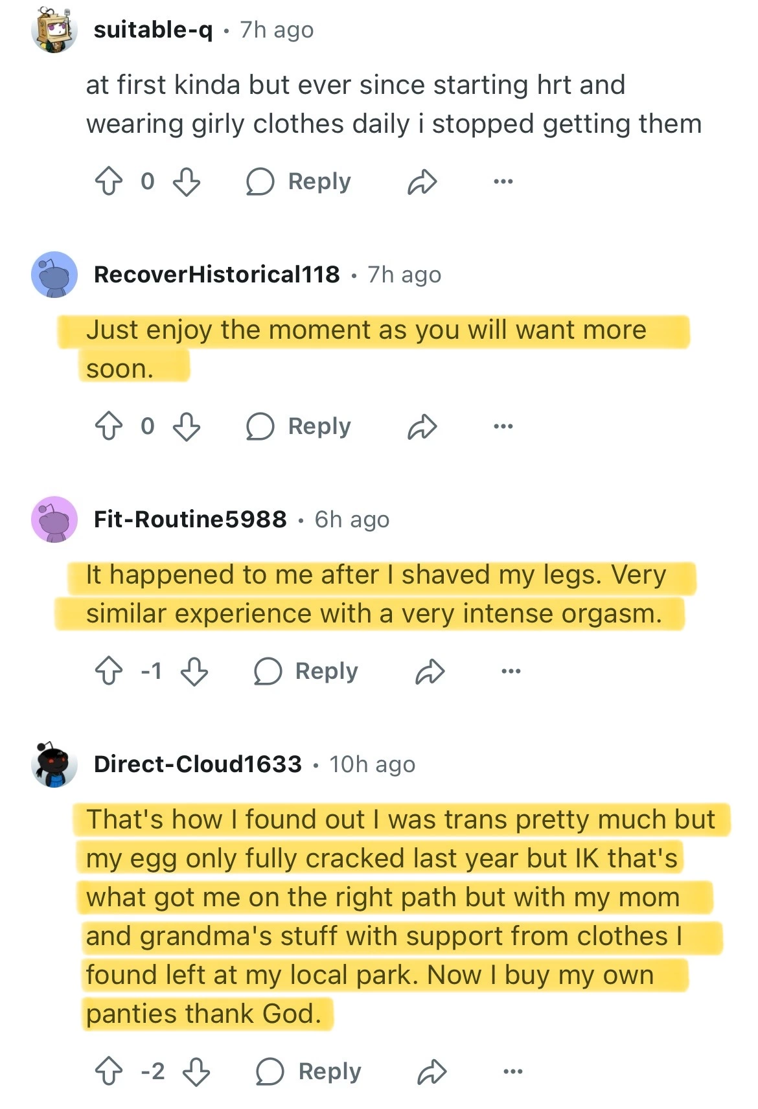Image resolution: width=758 pixels, height=1109 pixels.
Task: Open more options on Fit-Routine5988's comment
Action: 511,671
